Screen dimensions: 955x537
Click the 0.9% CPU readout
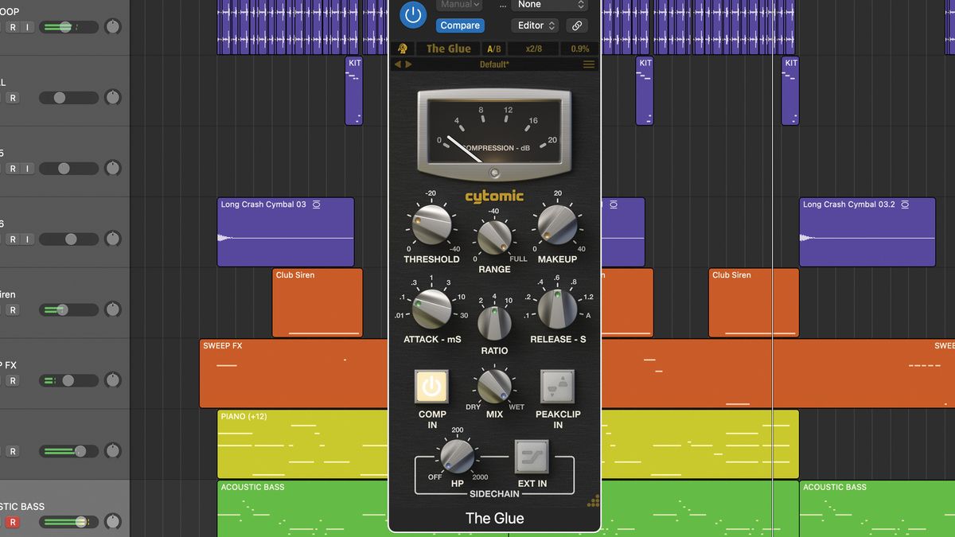point(579,49)
